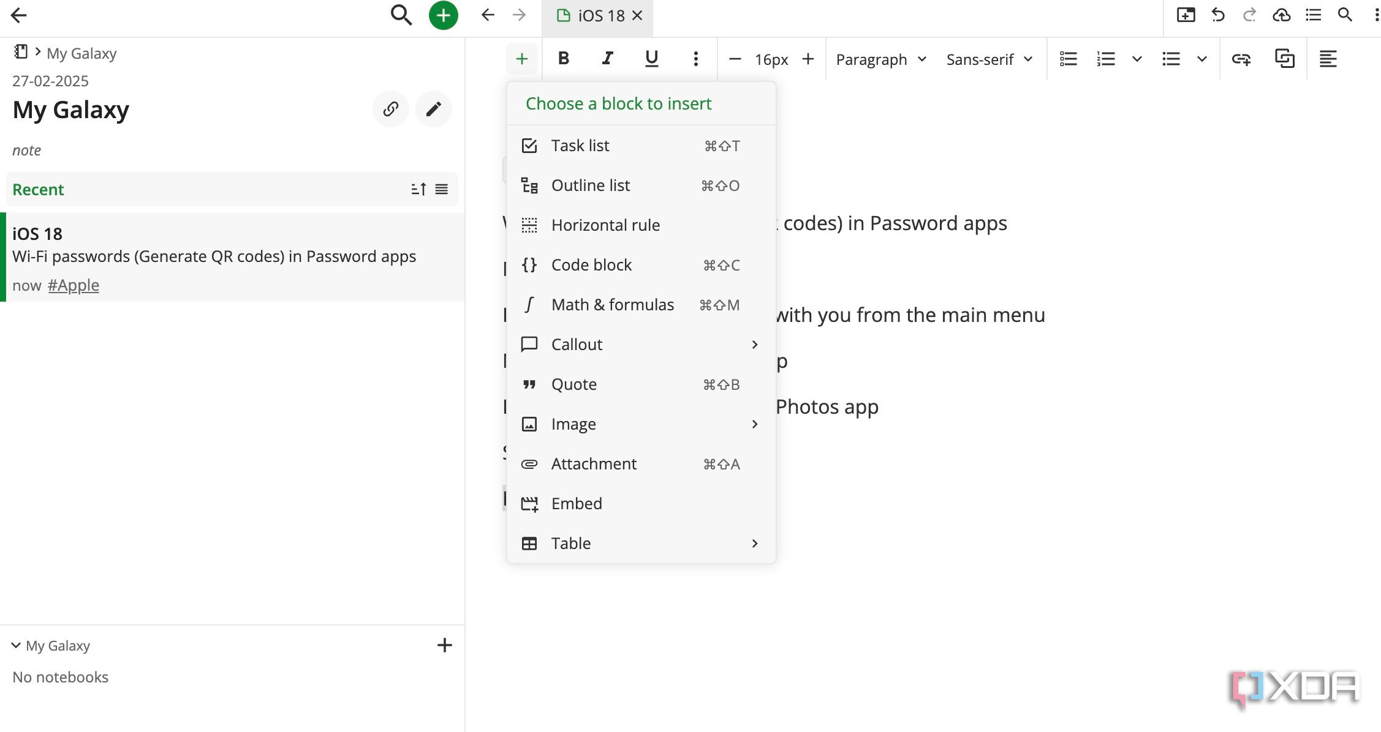The width and height of the screenshot is (1381, 732).
Task: Insert a task list from the toolbar
Action: [x=1069, y=59]
